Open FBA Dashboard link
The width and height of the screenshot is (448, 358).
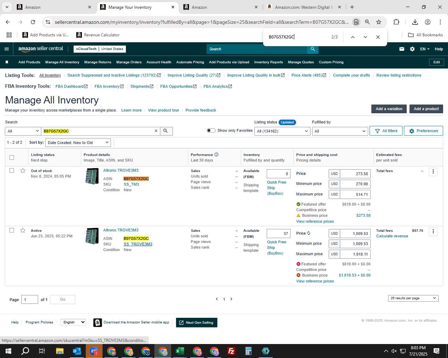[x=71, y=86]
